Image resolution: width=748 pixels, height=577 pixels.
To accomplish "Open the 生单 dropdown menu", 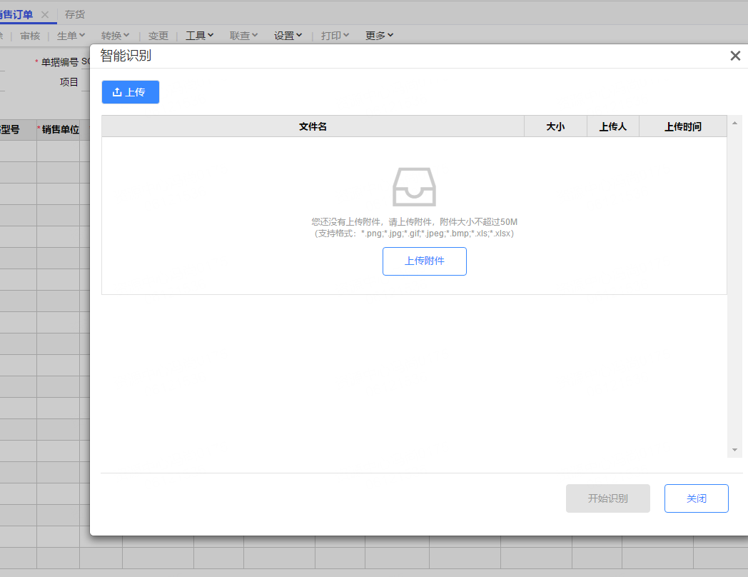I will point(71,36).
